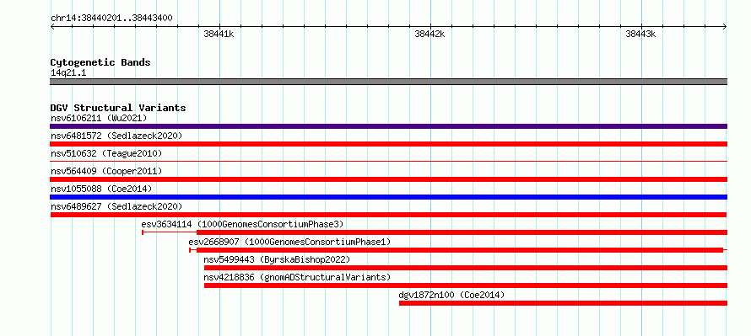Viewport: 751px width, 336px height.
Task: Click the esv2668907 variant bar
Action: [x=458, y=250]
